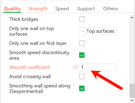Enable Only one wall on first layer
Viewport: 135px width, 103px height.
(82, 43)
